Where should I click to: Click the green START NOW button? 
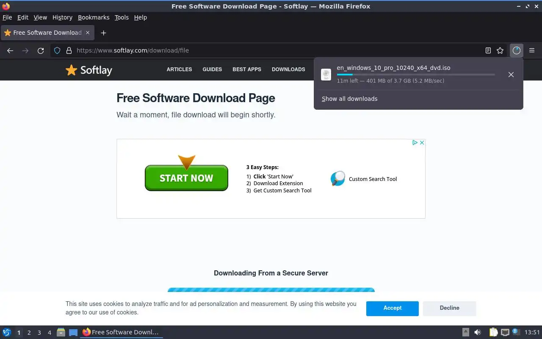click(x=186, y=178)
